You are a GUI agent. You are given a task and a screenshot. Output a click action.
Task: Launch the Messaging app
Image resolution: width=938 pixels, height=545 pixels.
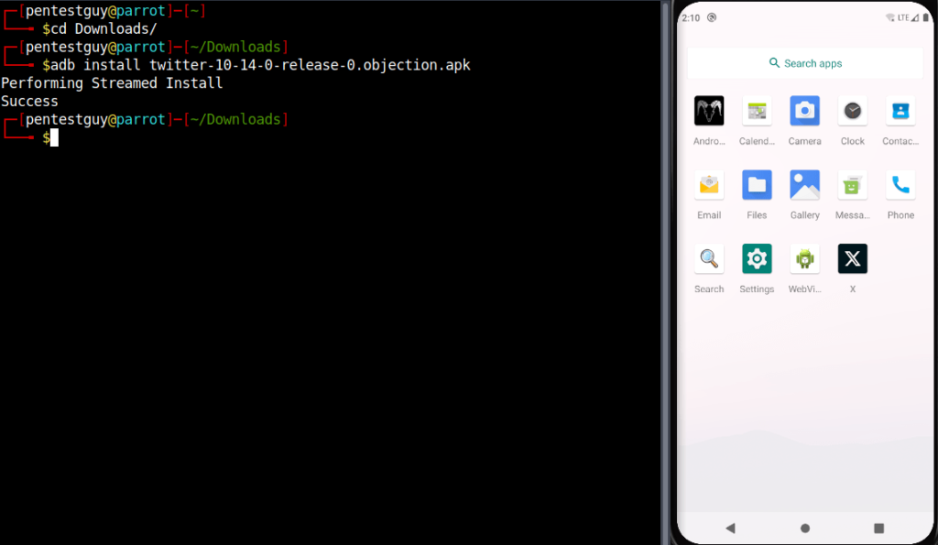(x=853, y=185)
